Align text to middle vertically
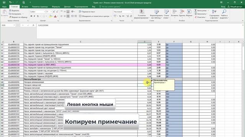This screenshot has height=137, width=245. coord(65,12)
